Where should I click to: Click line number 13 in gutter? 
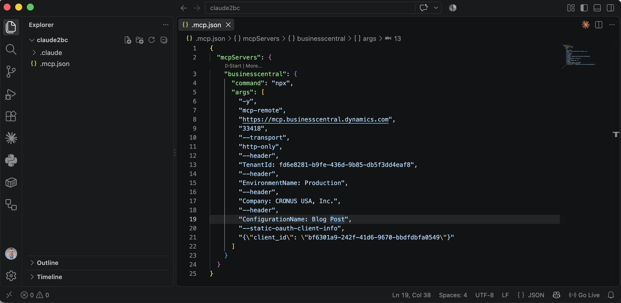[193, 165]
